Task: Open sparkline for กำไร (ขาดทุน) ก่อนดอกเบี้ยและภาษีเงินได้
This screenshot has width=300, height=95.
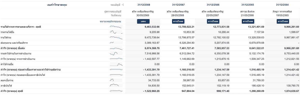Action: point(116,75)
